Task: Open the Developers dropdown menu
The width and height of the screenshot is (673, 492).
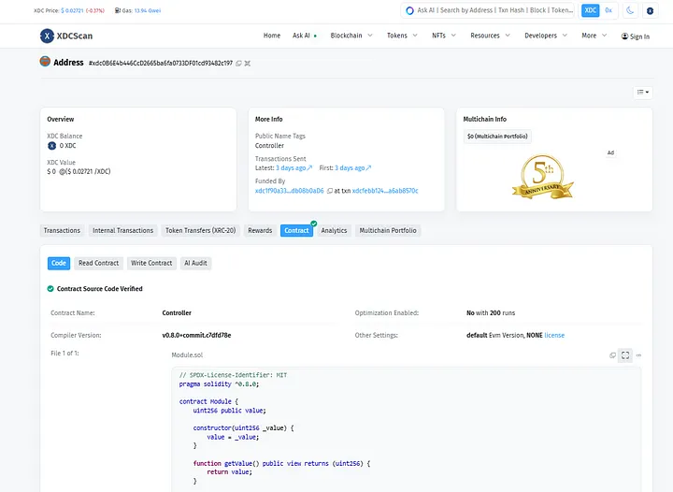Action: pos(545,36)
